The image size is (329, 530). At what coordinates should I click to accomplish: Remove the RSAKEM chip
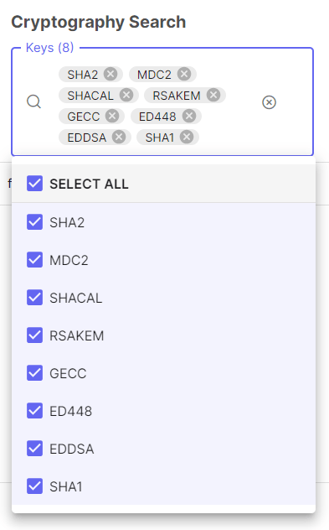coord(213,96)
